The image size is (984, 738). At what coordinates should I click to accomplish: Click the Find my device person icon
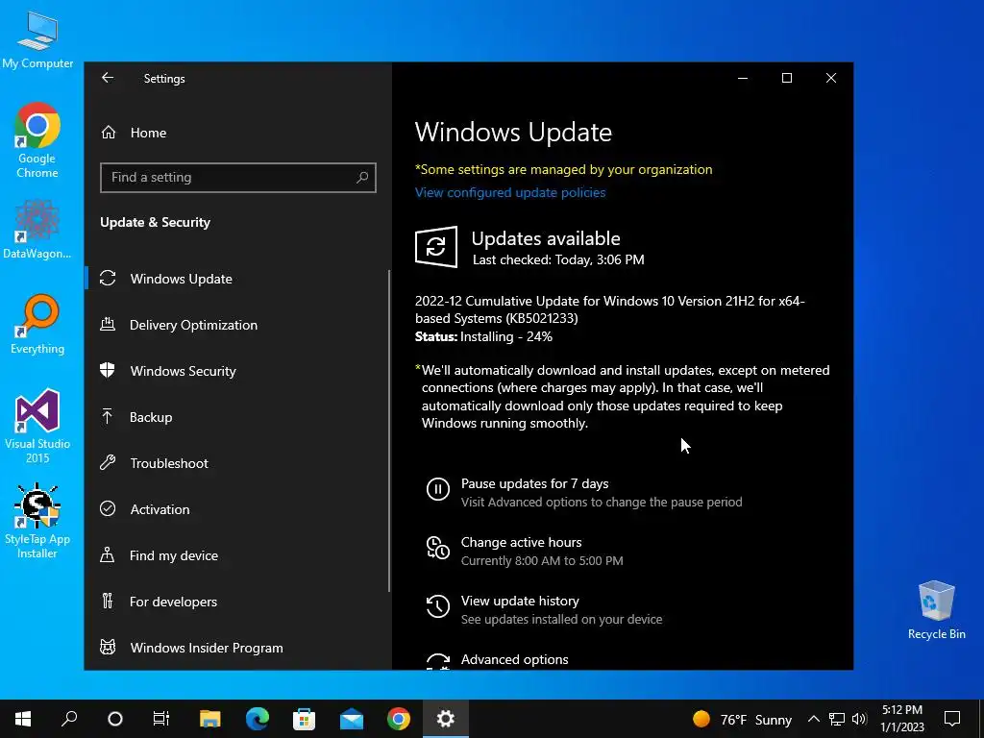click(108, 554)
